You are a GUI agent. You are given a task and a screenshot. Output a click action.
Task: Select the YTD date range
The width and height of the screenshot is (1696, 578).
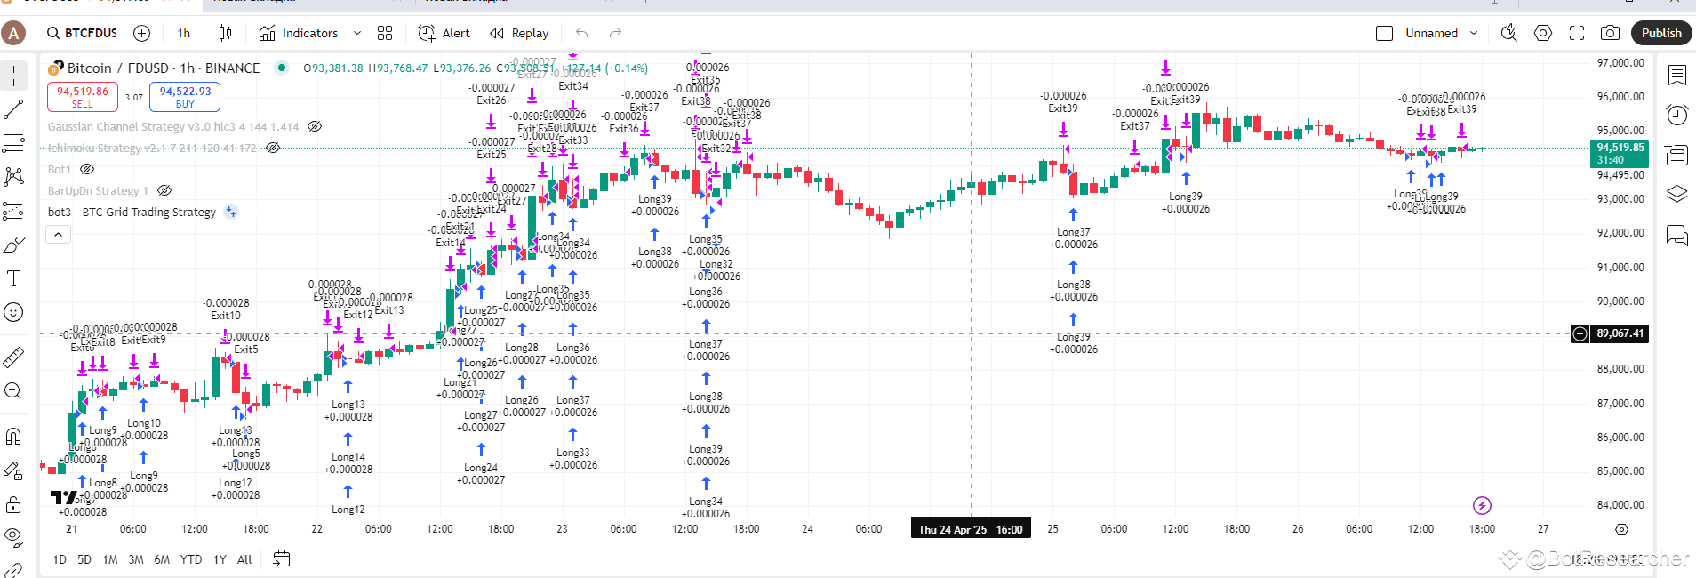pos(191,559)
